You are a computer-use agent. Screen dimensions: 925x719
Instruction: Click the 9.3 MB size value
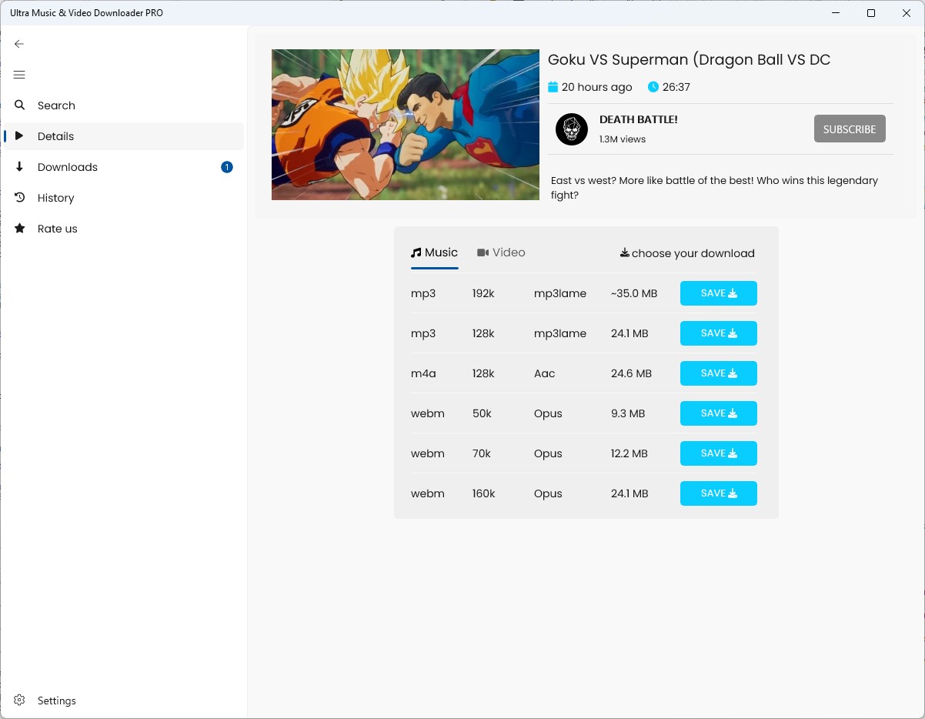[628, 413]
